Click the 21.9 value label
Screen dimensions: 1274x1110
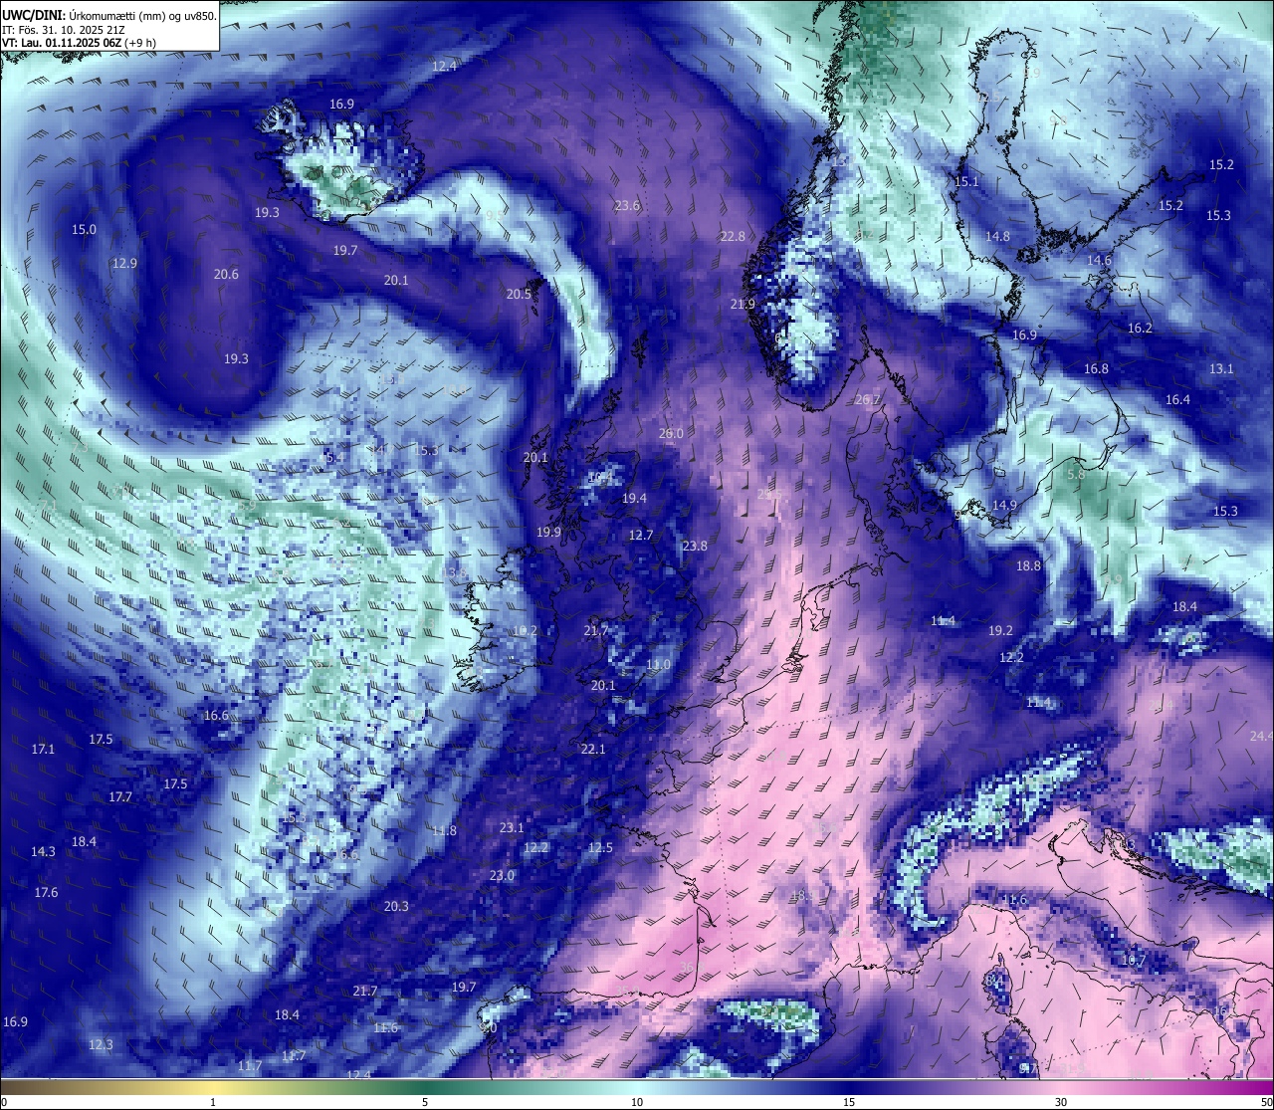(743, 305)
